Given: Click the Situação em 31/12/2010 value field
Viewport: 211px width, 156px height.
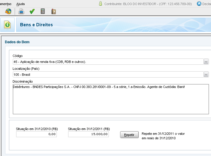Looking at the screenshot, I should click(x=36, y=134).
